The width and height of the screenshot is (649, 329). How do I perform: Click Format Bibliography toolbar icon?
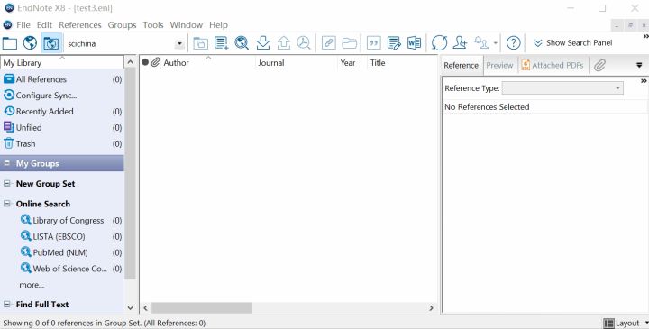tap(394, 42)
